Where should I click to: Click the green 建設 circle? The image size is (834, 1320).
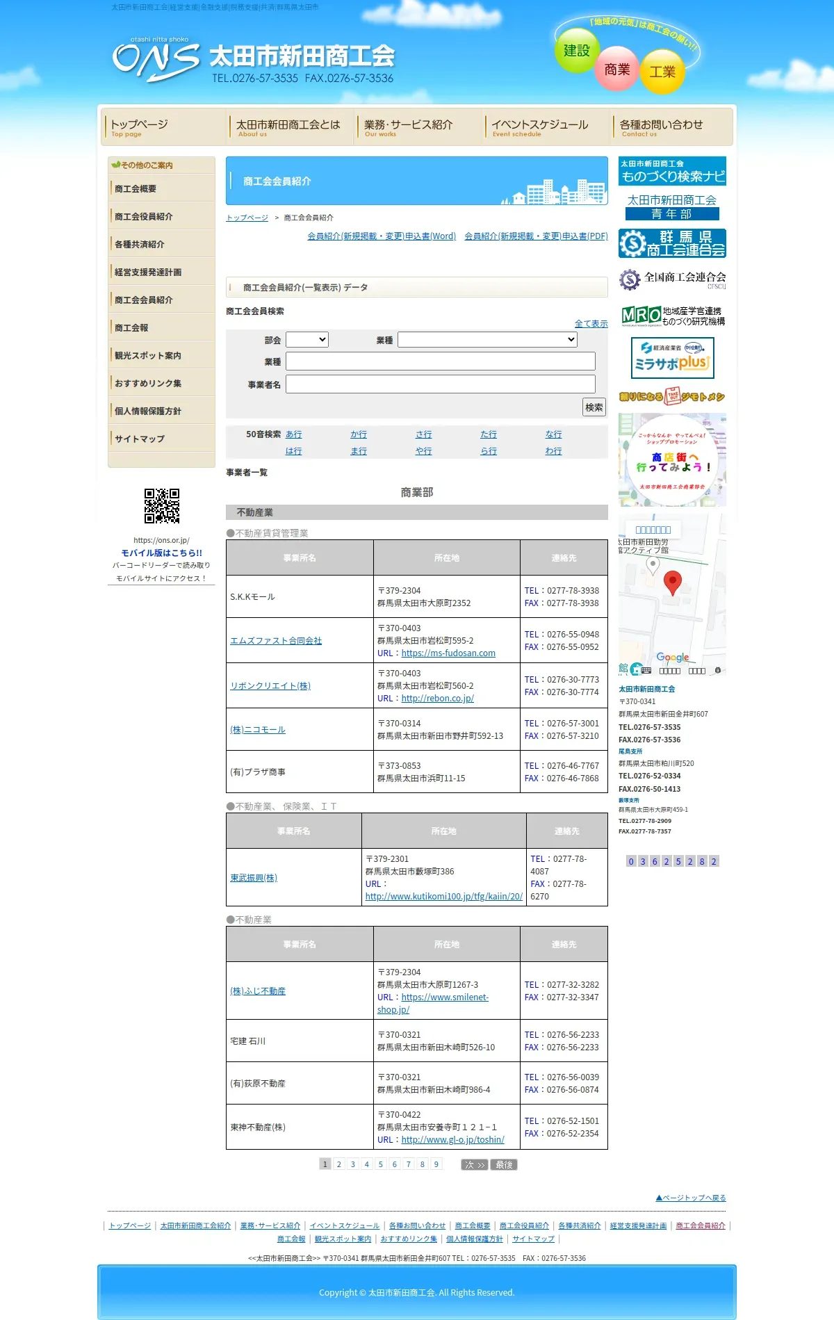(576, 50)
